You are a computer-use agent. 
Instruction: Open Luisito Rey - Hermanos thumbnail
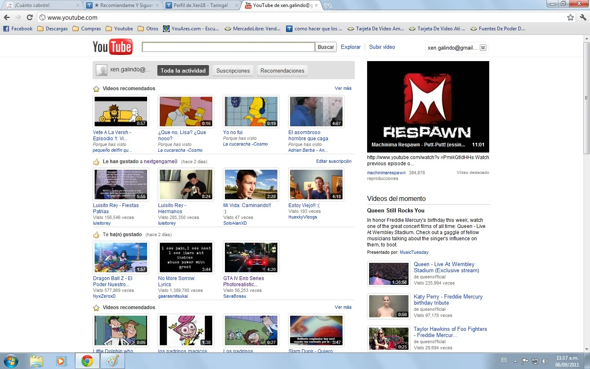pyautogui.click(x=186, y=184)
